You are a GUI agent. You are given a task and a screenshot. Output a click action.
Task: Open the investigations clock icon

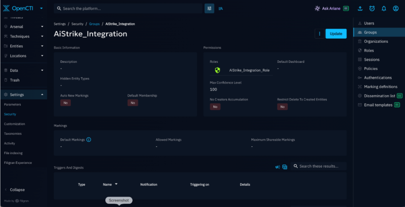(372, 8)
